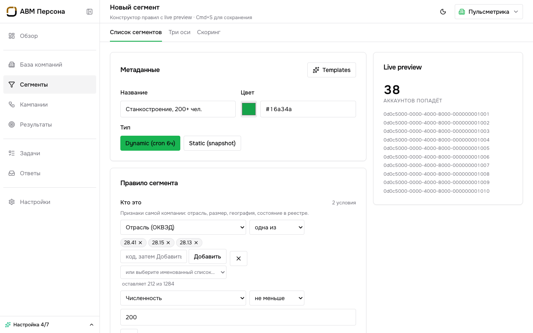
Task: Click the hex color field #16a34a
Action: (308, 109)
